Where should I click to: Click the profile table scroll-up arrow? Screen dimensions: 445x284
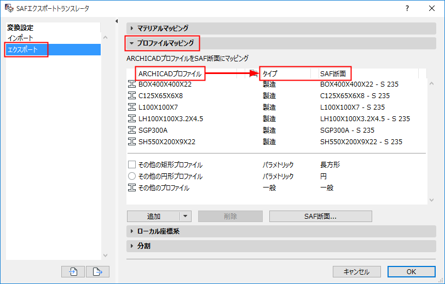point(432,83)
